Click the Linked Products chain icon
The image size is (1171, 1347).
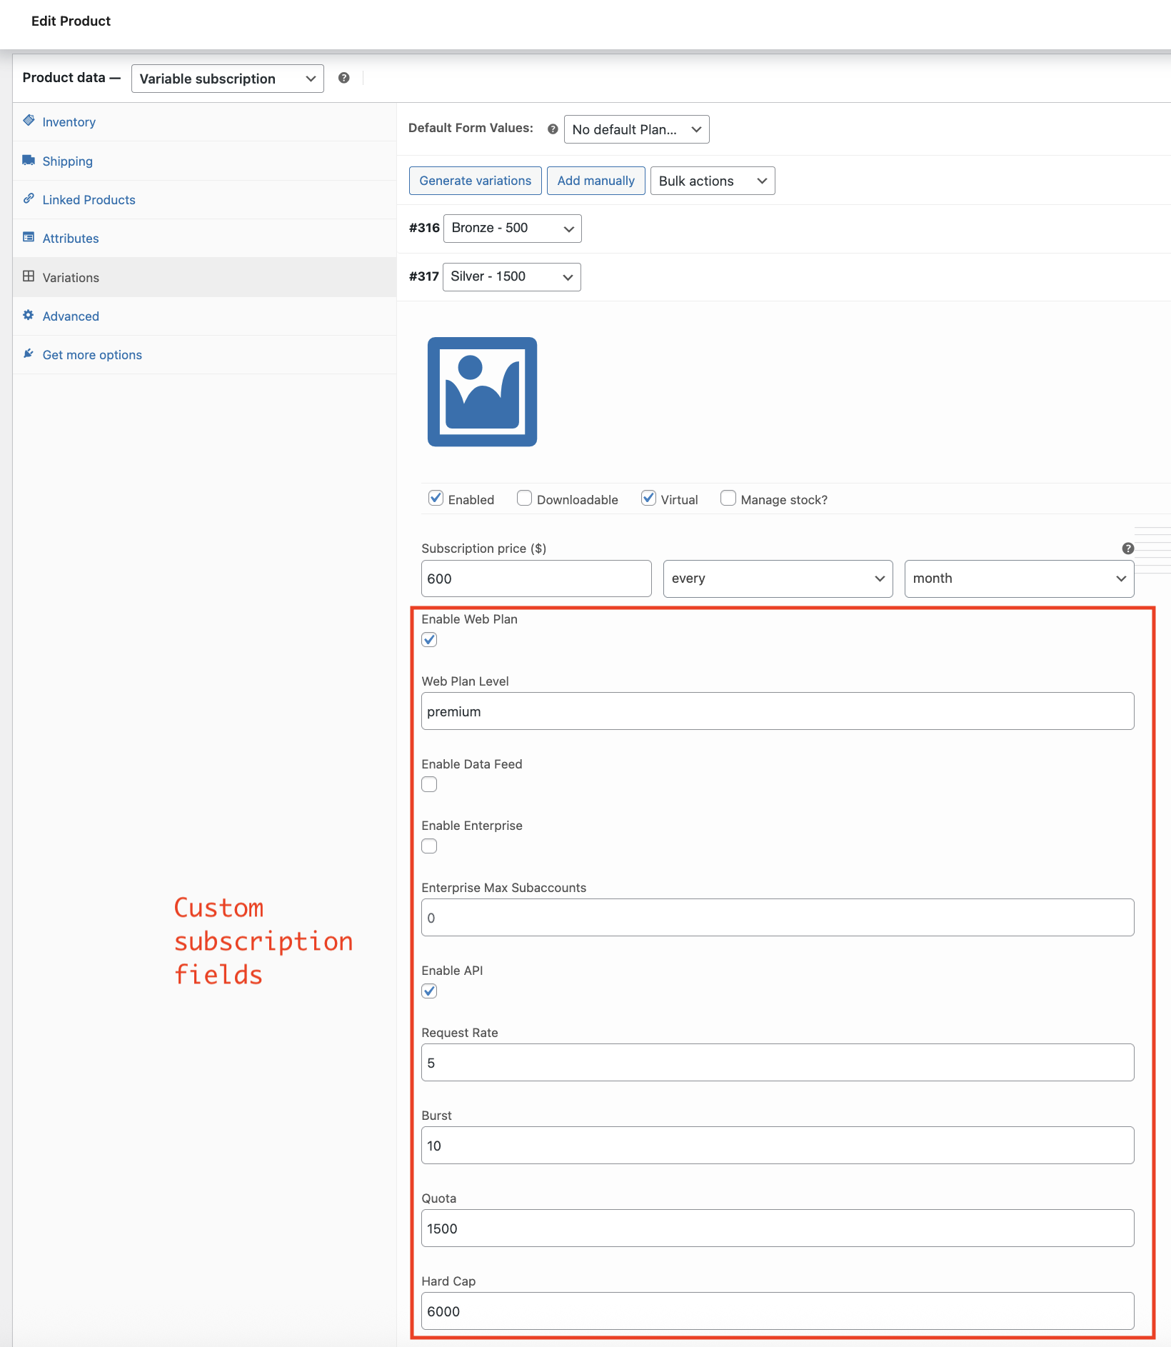point(29,199)
